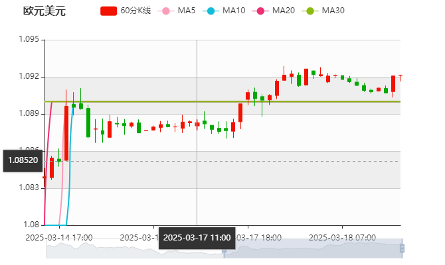Image resolution: width=445 pixels, height=265 pixels.
Task: Click the right handle of the zoom slider
Action: (401, 249)
